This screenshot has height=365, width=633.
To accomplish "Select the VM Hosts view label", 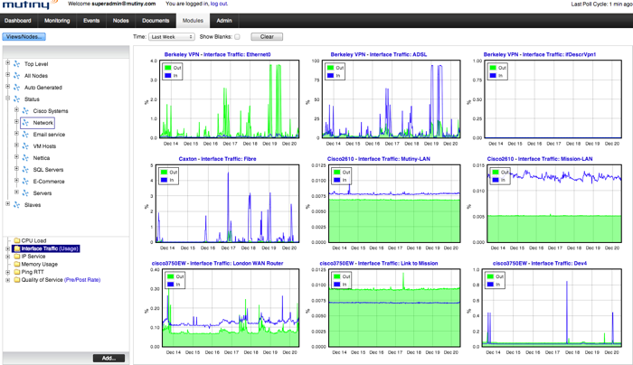I will click(x=44, y=146).
